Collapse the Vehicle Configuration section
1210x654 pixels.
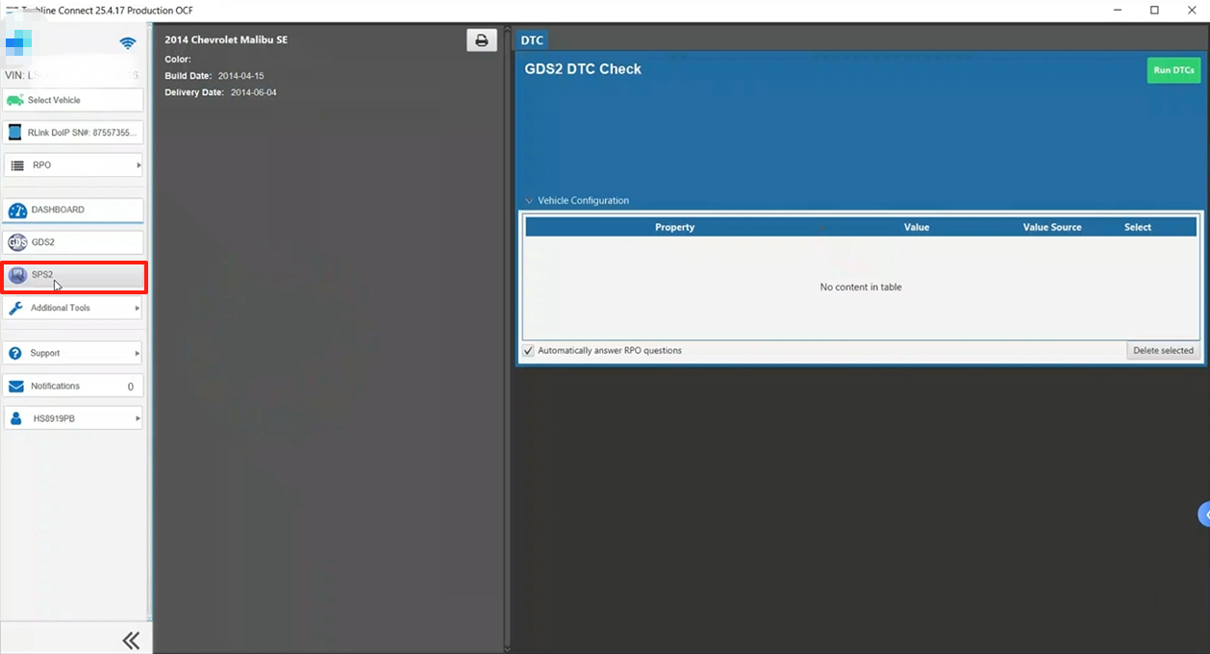(528, 201)
